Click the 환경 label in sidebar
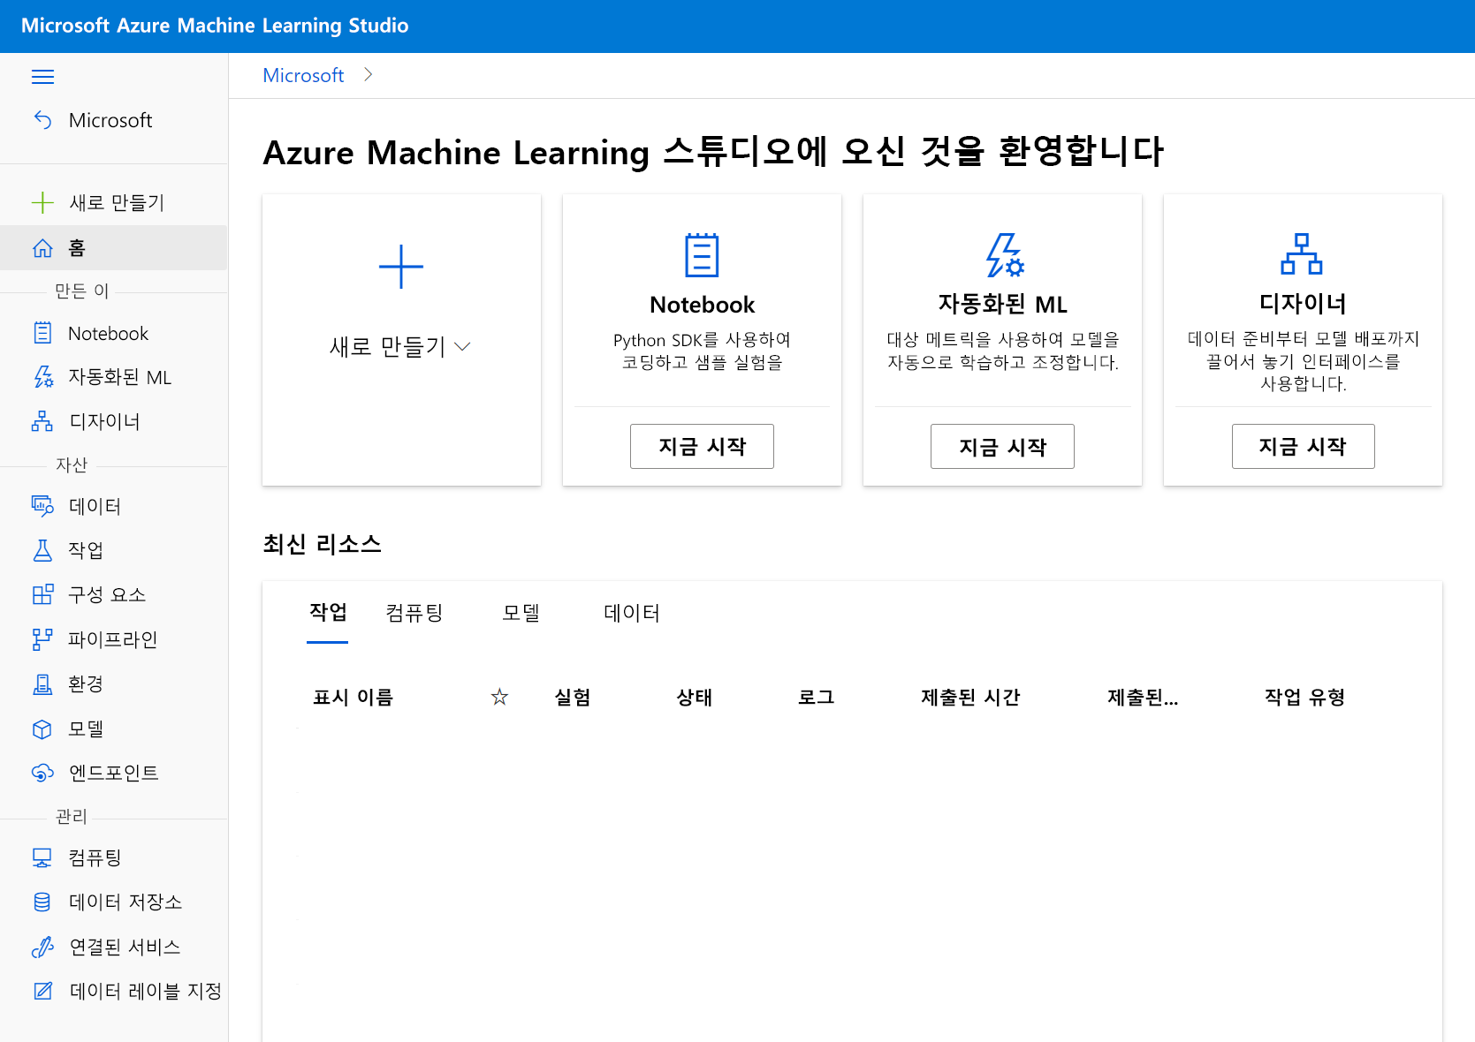1475x1042 pixels. pos(86,683)
